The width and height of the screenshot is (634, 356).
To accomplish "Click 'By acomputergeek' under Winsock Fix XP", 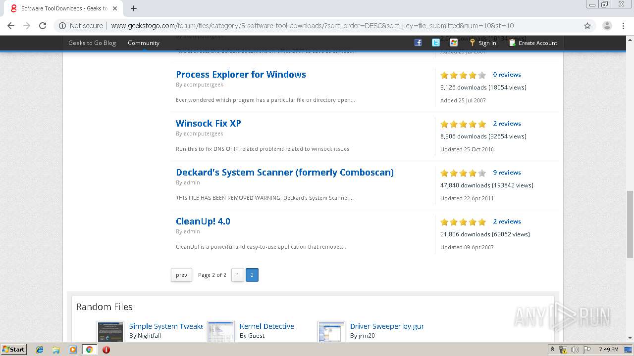I will click(x=200, y=133).
